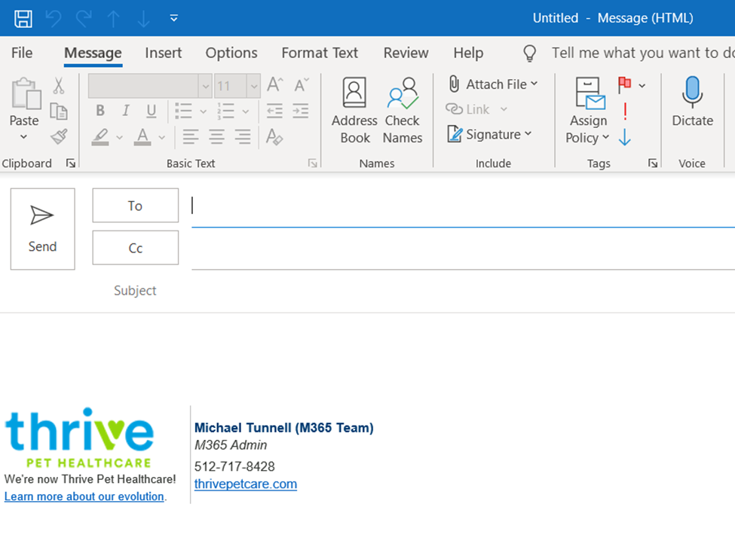Toggle Underline formatting
Screen dimensions: 735x553
coord(152,112)
